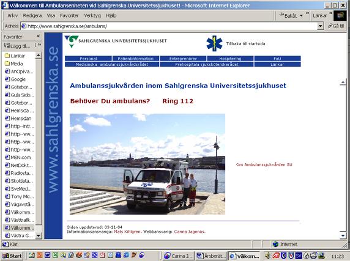This screenshot has height=261, width=350.
Task: Open the Vägavstå favorite
Action: point(20,204)
